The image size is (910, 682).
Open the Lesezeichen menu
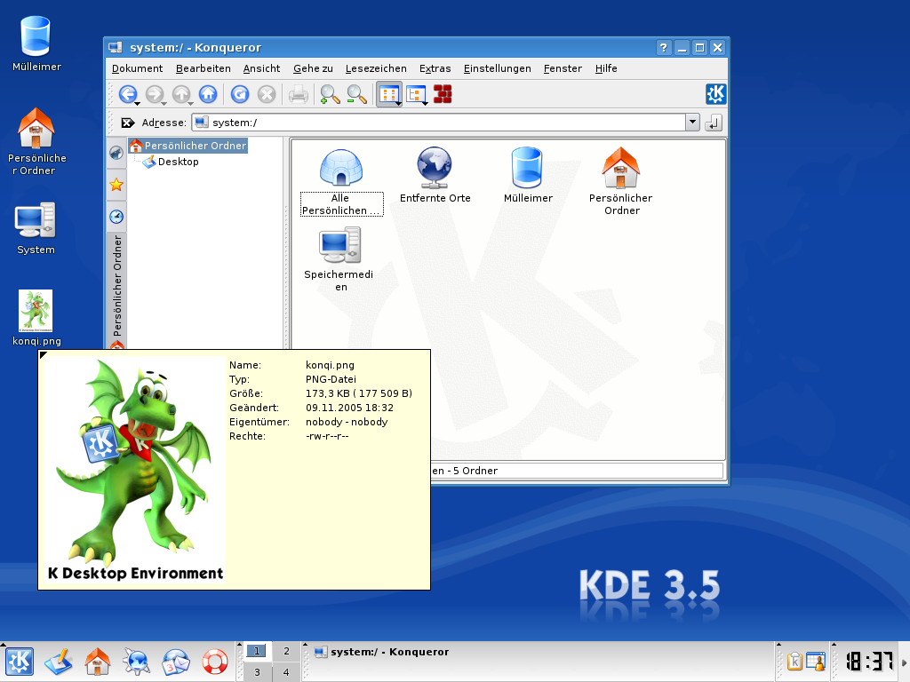pos(376,68)
